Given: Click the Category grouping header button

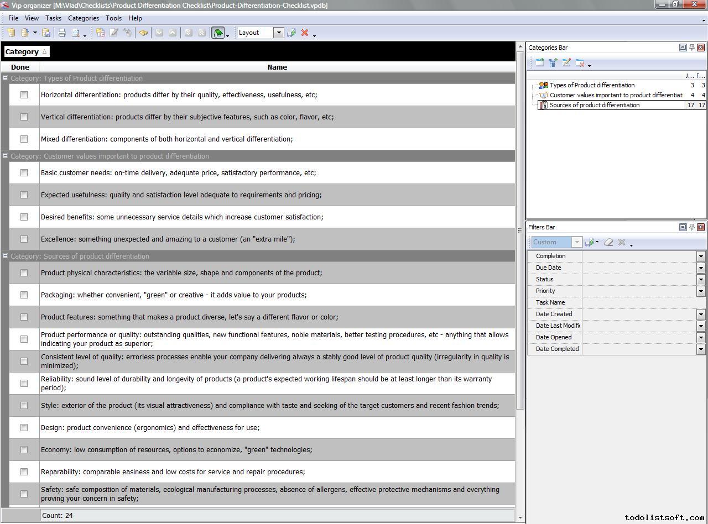Looking at the screenshot, I should [x=26, y=51].
